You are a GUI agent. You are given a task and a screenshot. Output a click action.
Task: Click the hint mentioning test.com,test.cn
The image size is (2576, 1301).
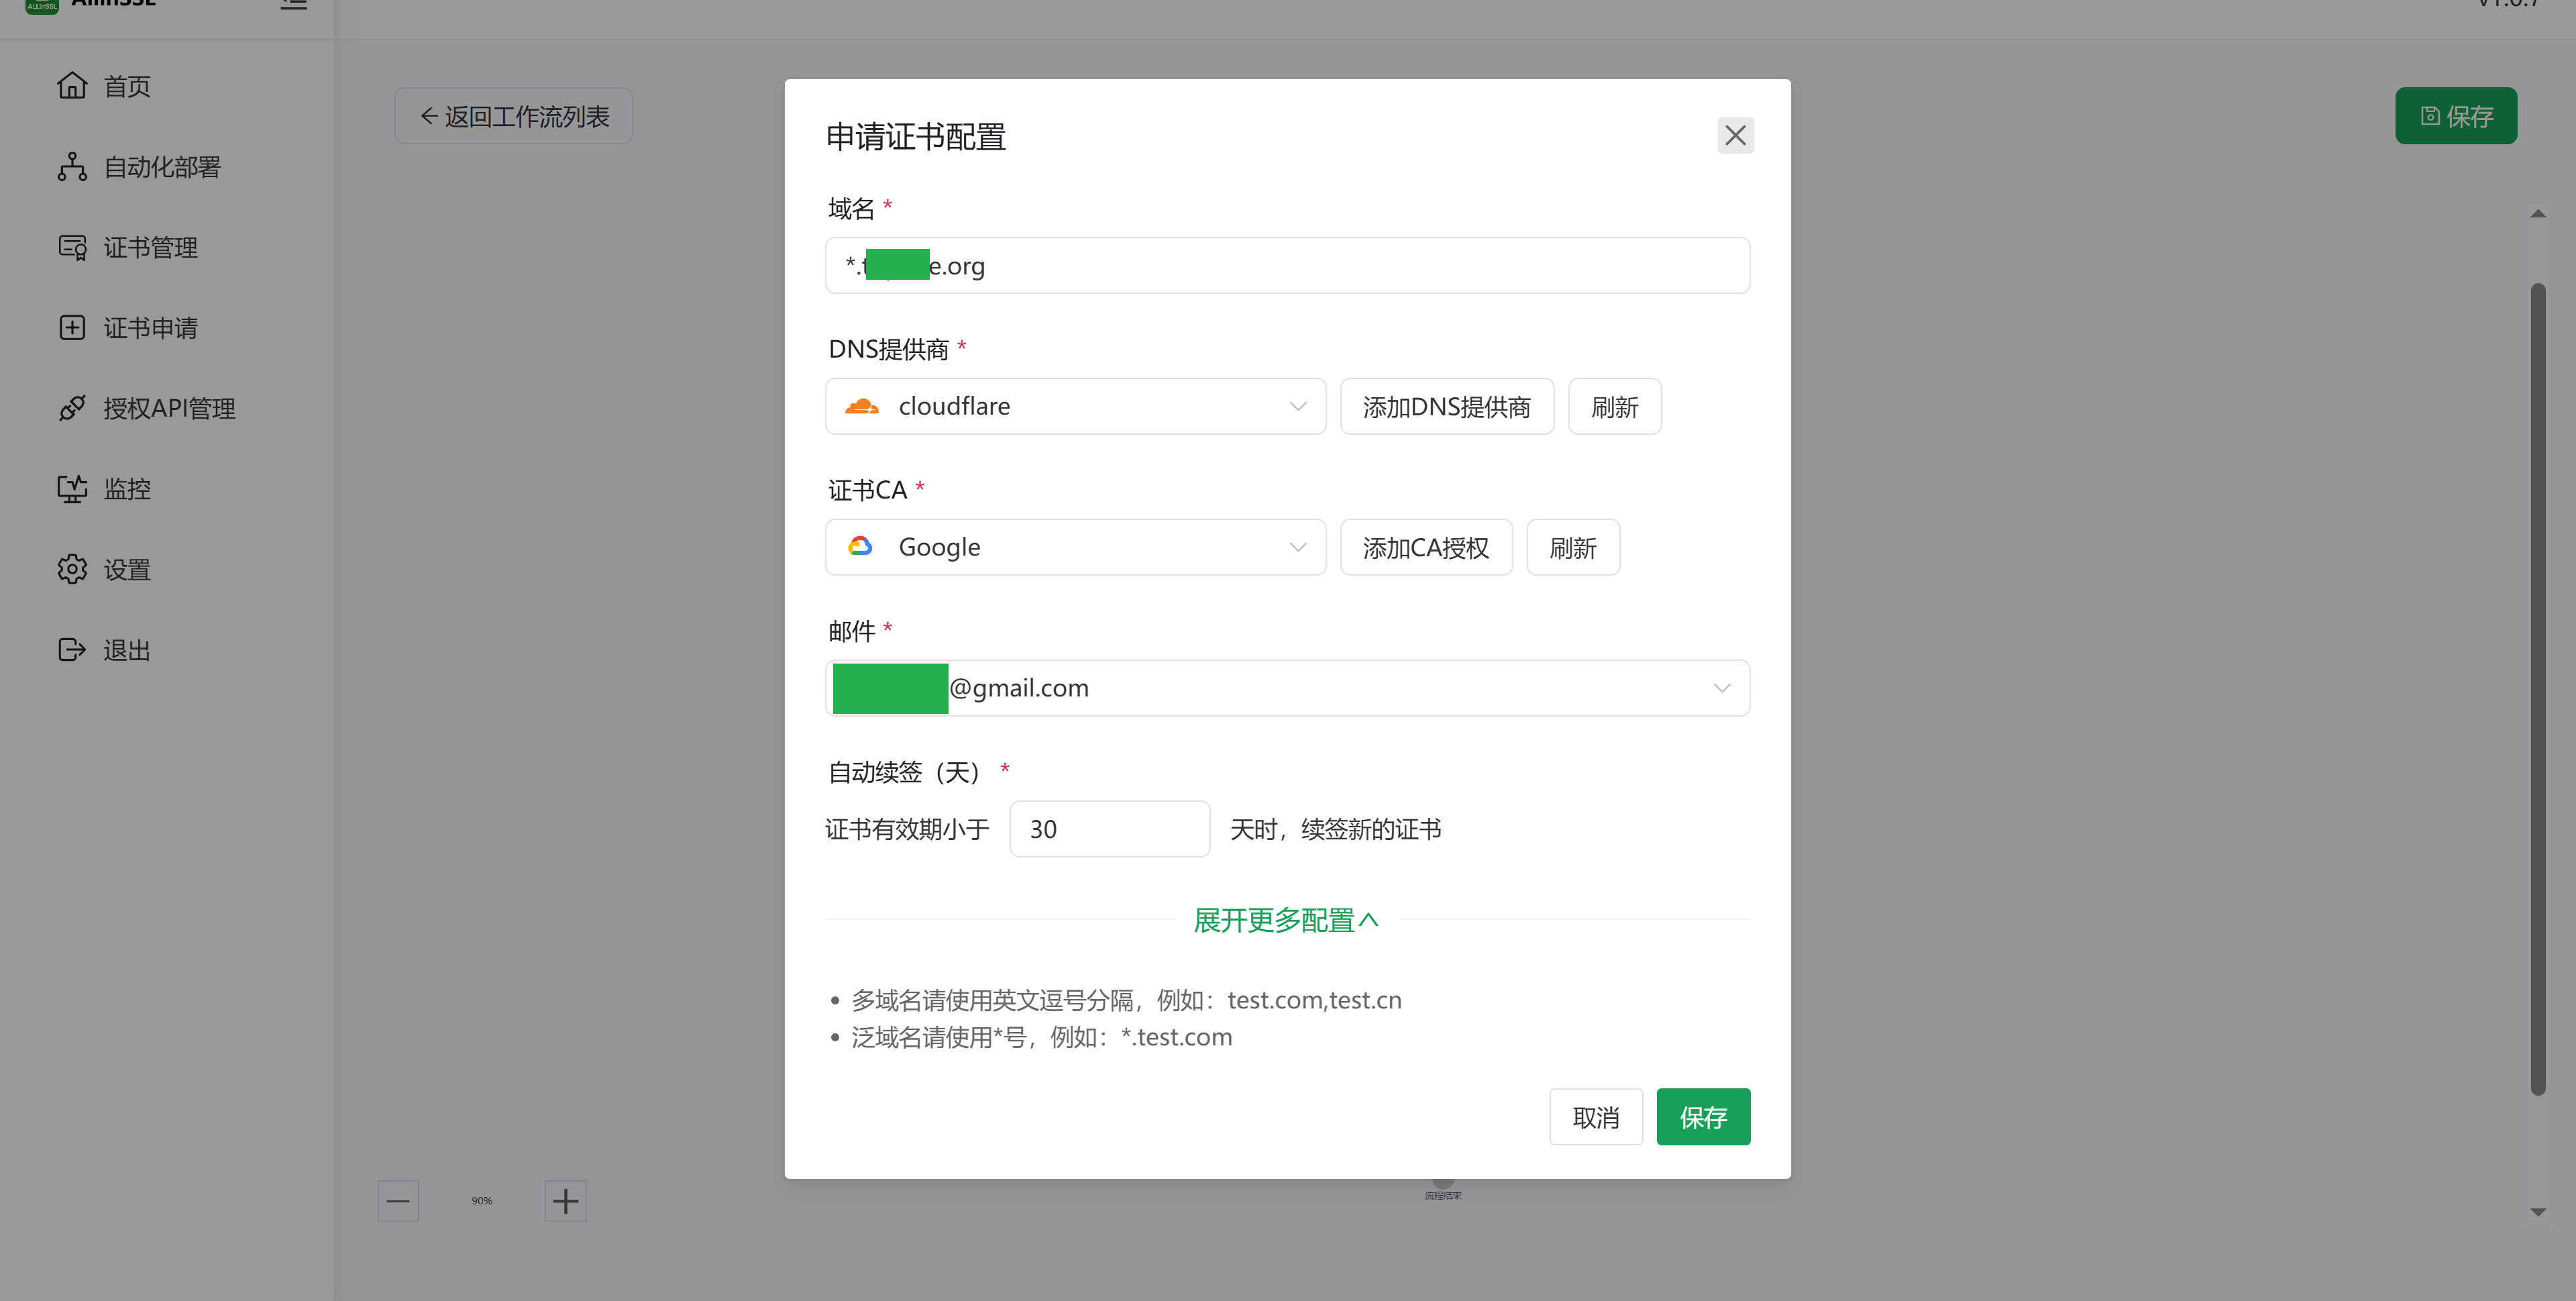pyautogui.click(x=1126, y=1000)
